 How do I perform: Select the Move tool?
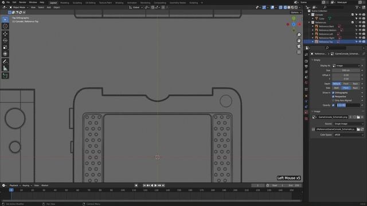pyautogui.click(x=5, y=34)
